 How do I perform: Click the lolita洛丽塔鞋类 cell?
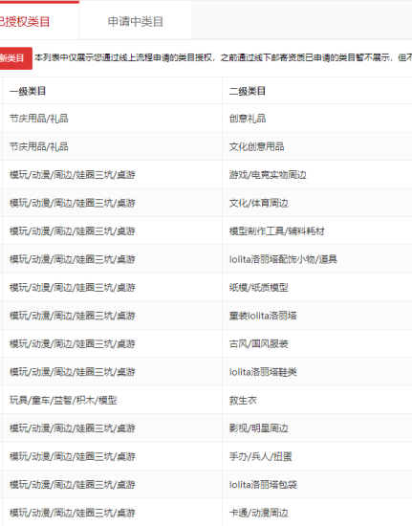pyautogui.click(x=263, y=372)
